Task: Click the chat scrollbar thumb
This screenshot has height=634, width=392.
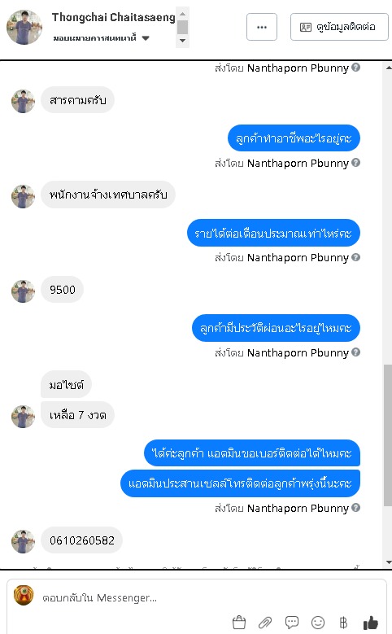Action: (388, 435)
